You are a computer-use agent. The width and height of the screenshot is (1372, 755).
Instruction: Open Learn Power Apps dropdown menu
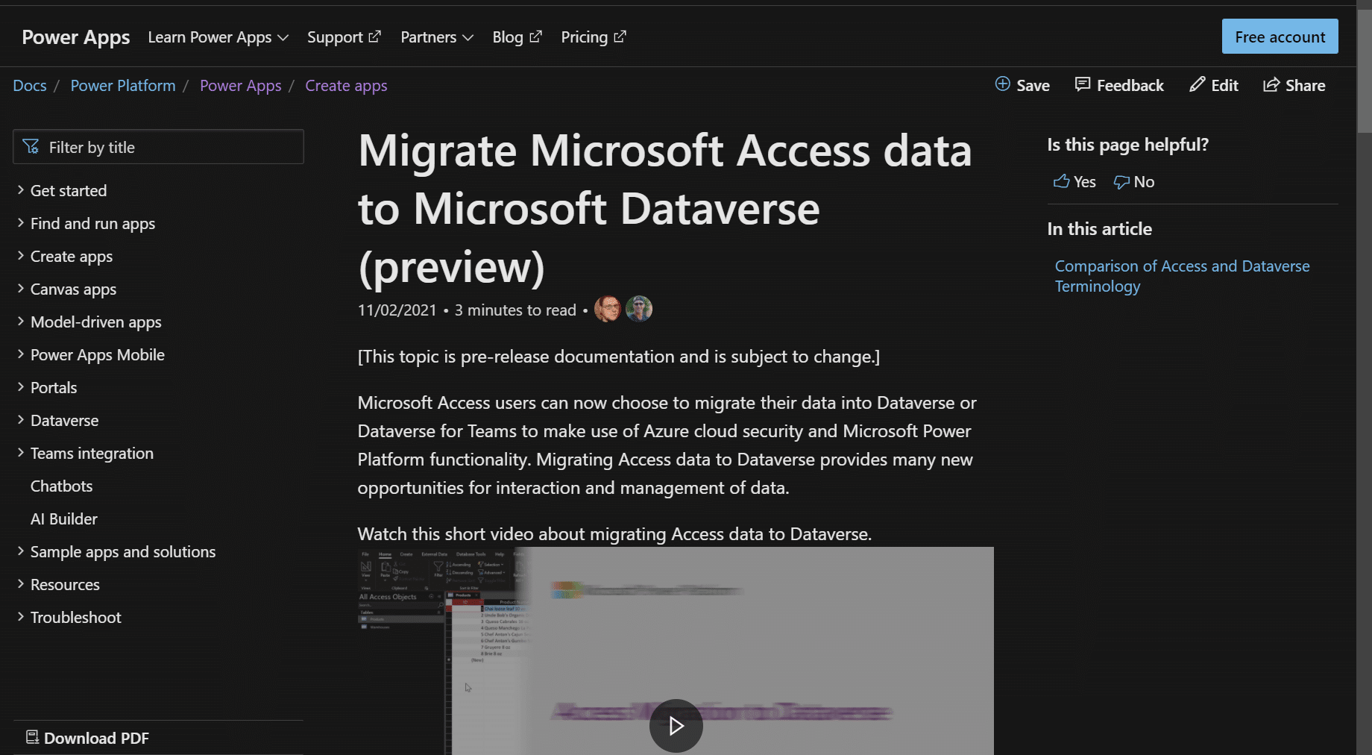point(218,37)
